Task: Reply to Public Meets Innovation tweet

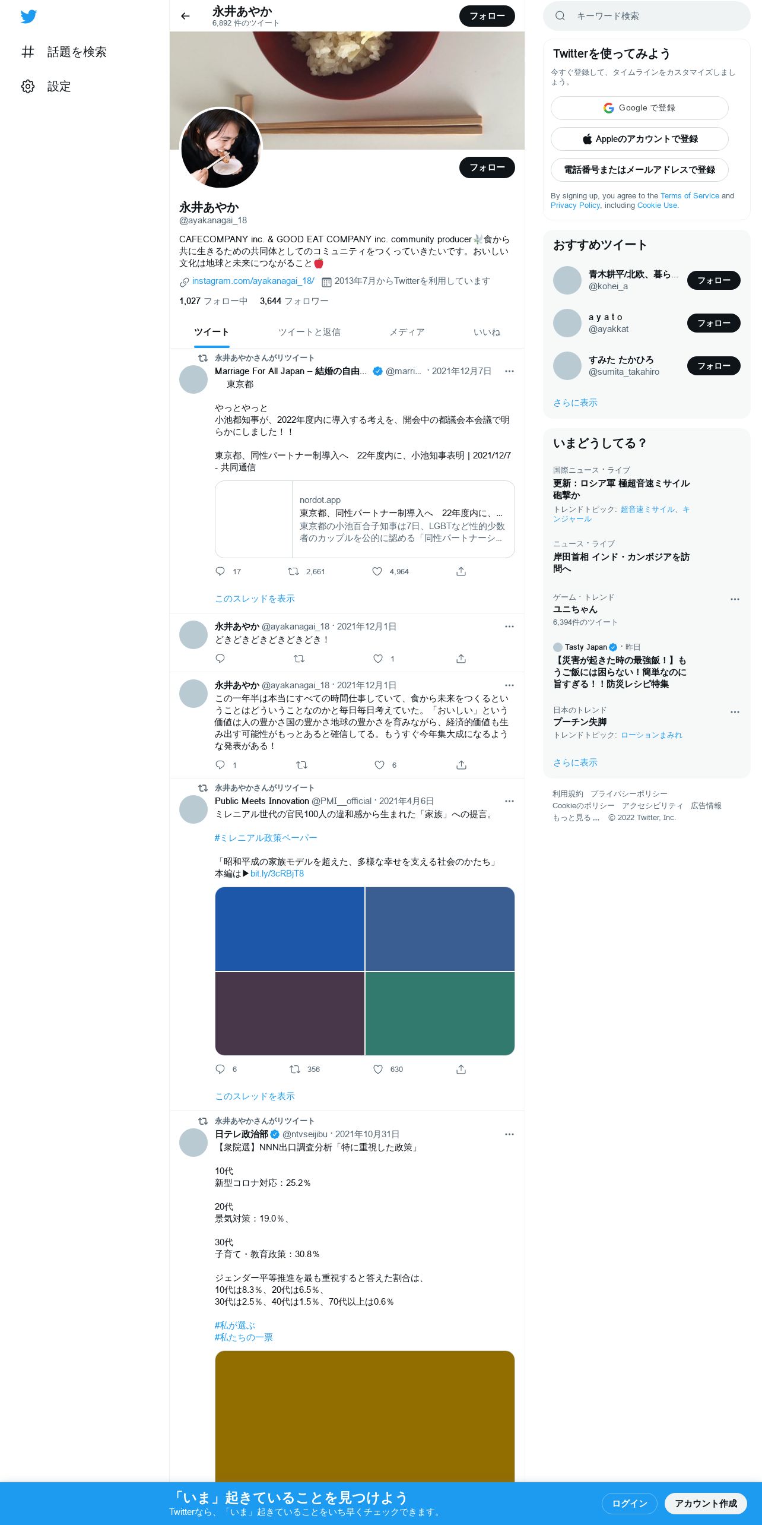Action: pos(220,1069)
